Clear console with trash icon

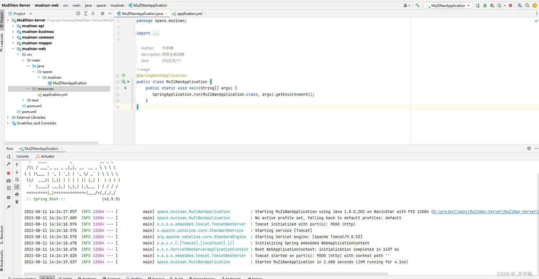[x=17, y=202]
